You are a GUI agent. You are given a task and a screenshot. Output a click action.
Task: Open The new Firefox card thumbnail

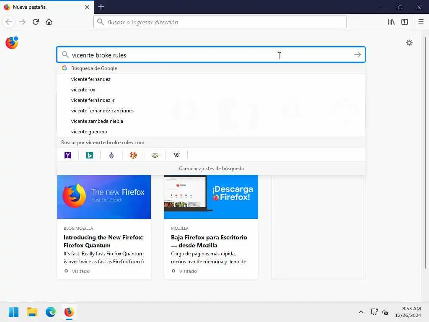coord(104,197)
